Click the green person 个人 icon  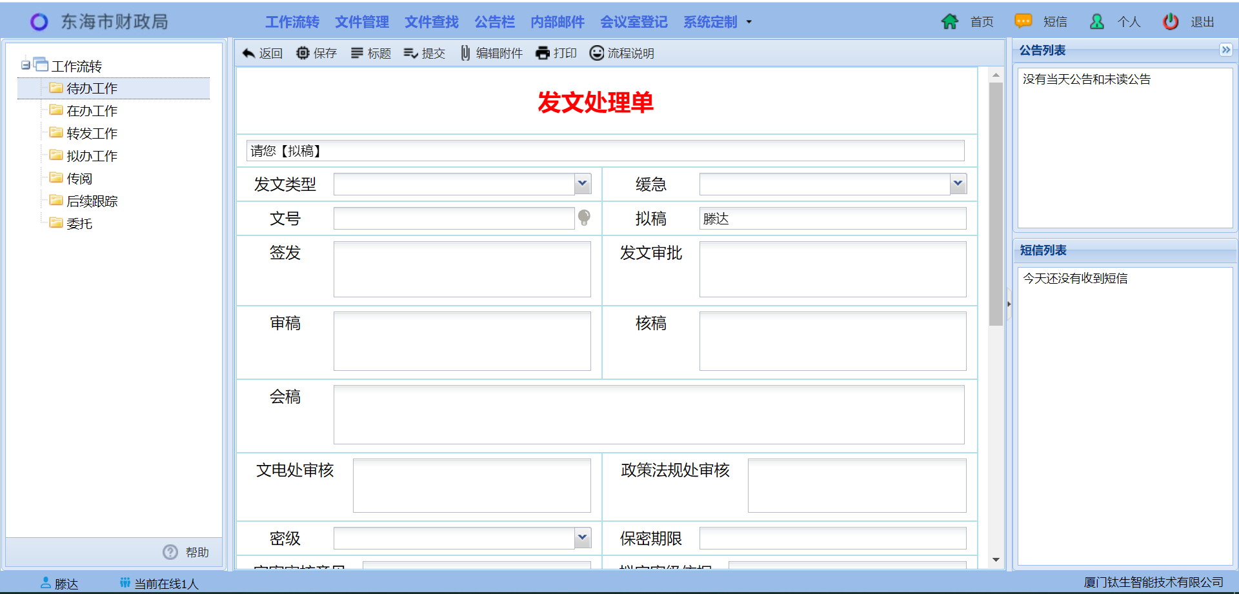[1097, 21]
